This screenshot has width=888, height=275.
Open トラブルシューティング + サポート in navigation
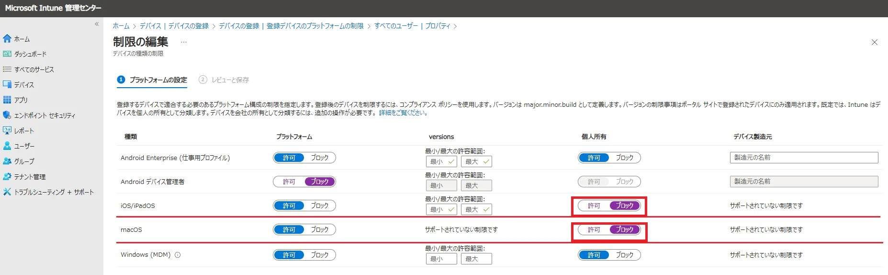pyautogui.click(x=54, y=192)
